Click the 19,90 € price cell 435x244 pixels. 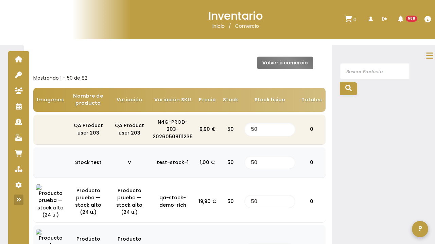tap(207, 201)
